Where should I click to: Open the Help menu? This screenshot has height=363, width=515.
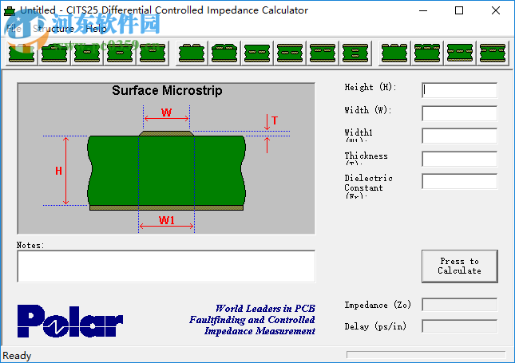(96, 29)
